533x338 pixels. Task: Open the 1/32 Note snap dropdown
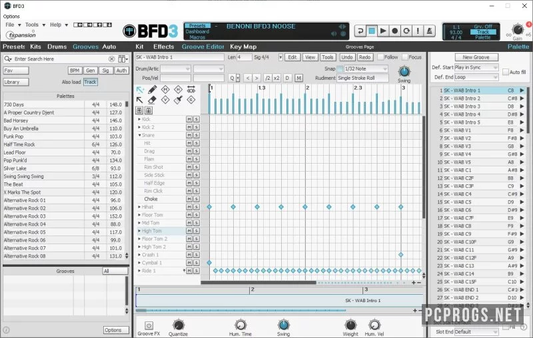point(366,69)
